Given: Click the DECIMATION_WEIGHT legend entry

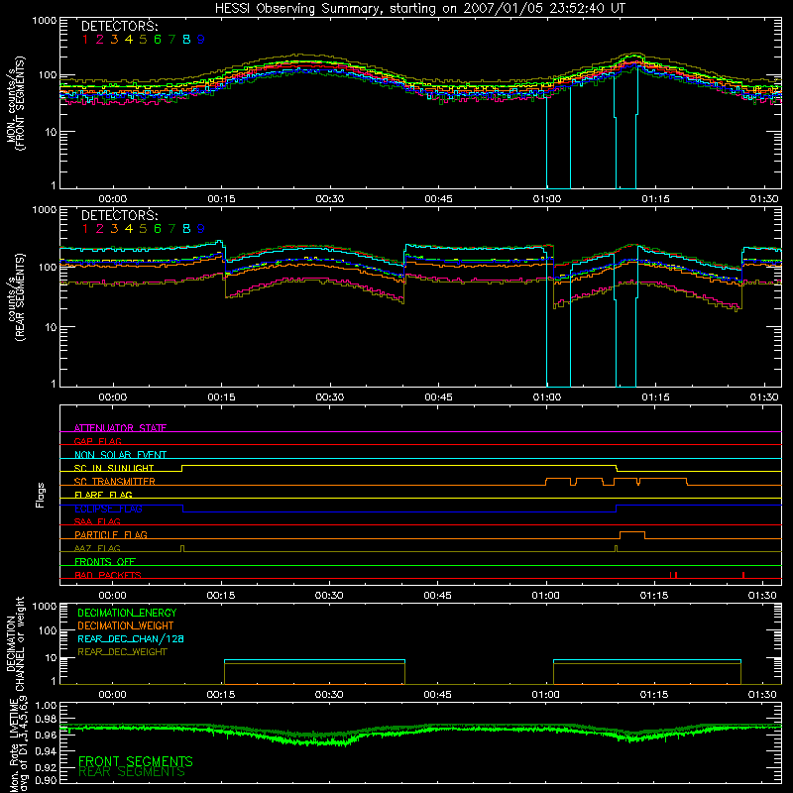Looking at the screenshot, I should click(126, 625).
